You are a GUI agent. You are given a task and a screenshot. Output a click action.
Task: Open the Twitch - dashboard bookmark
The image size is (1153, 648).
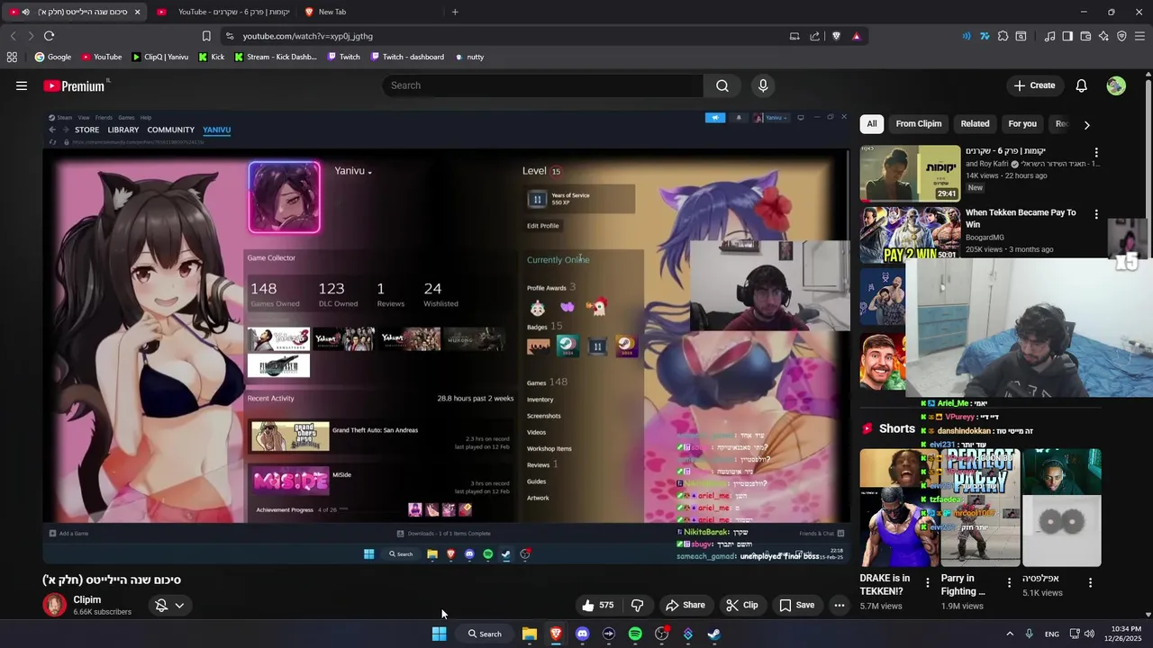406,57
